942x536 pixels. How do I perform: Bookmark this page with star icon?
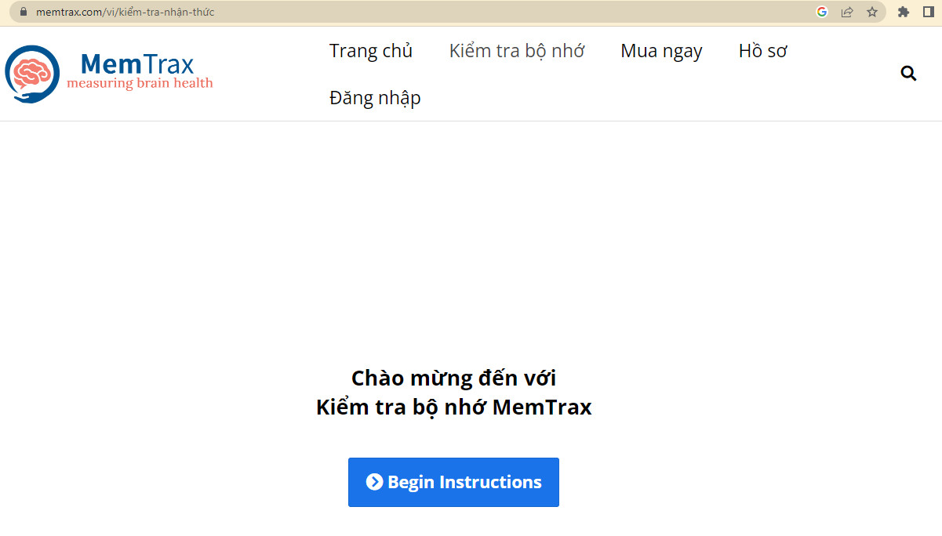click(872, 12)
